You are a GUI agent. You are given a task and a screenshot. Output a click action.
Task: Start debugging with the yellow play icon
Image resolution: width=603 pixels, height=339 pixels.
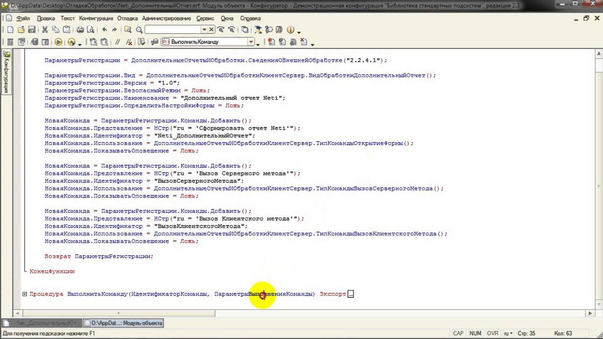58,42
